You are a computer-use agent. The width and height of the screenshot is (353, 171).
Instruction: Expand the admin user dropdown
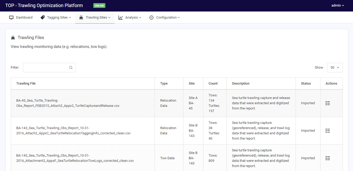tap(338, 5)
